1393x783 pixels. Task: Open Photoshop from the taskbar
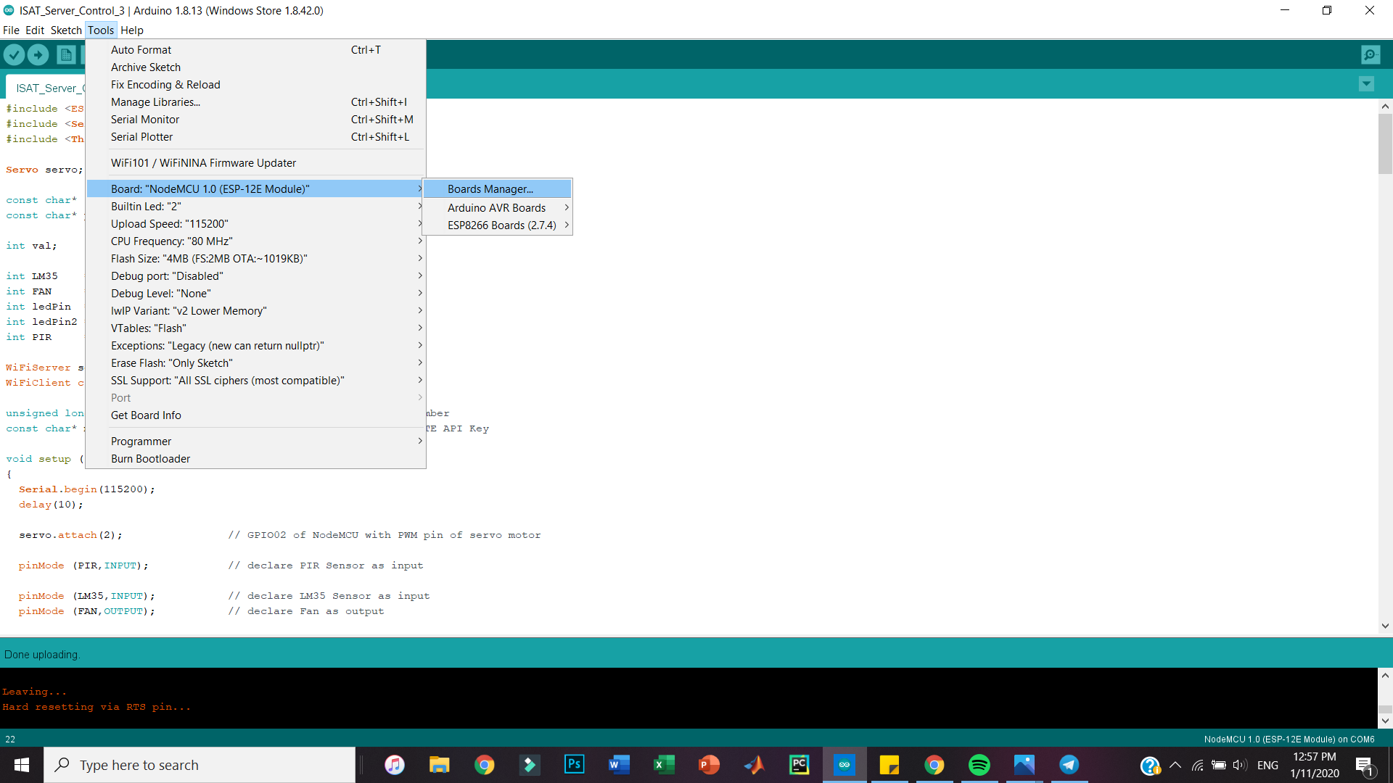click(575, 765)
